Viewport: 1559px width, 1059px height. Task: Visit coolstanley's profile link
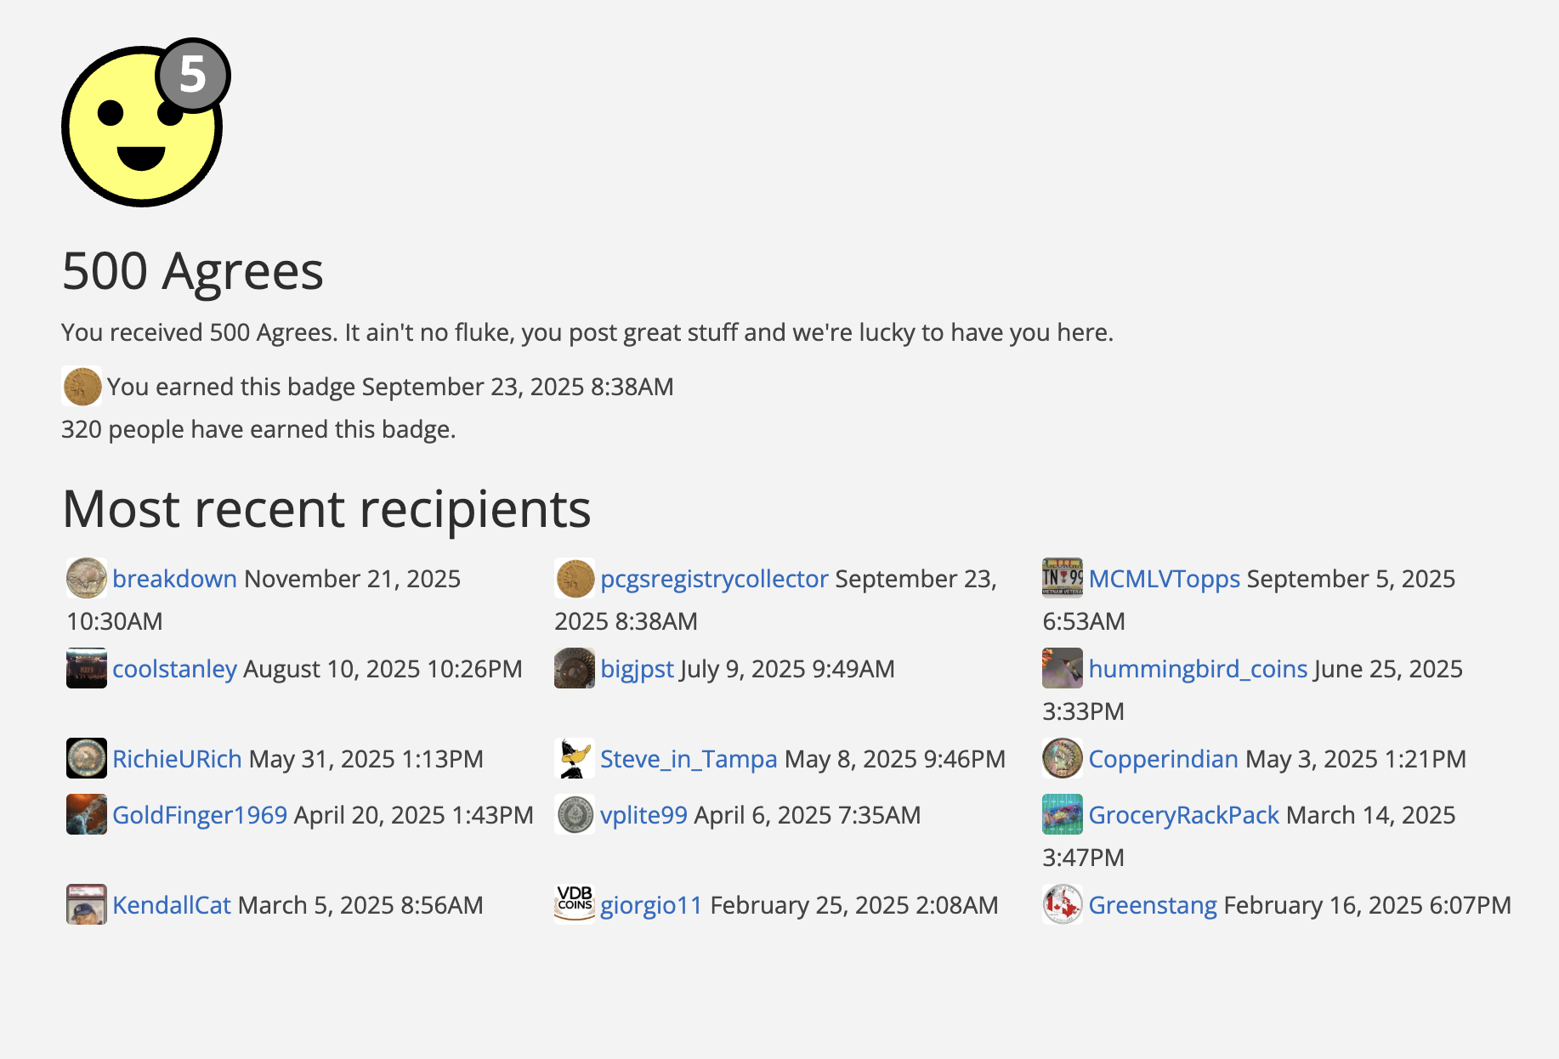[x=174, y=669]
